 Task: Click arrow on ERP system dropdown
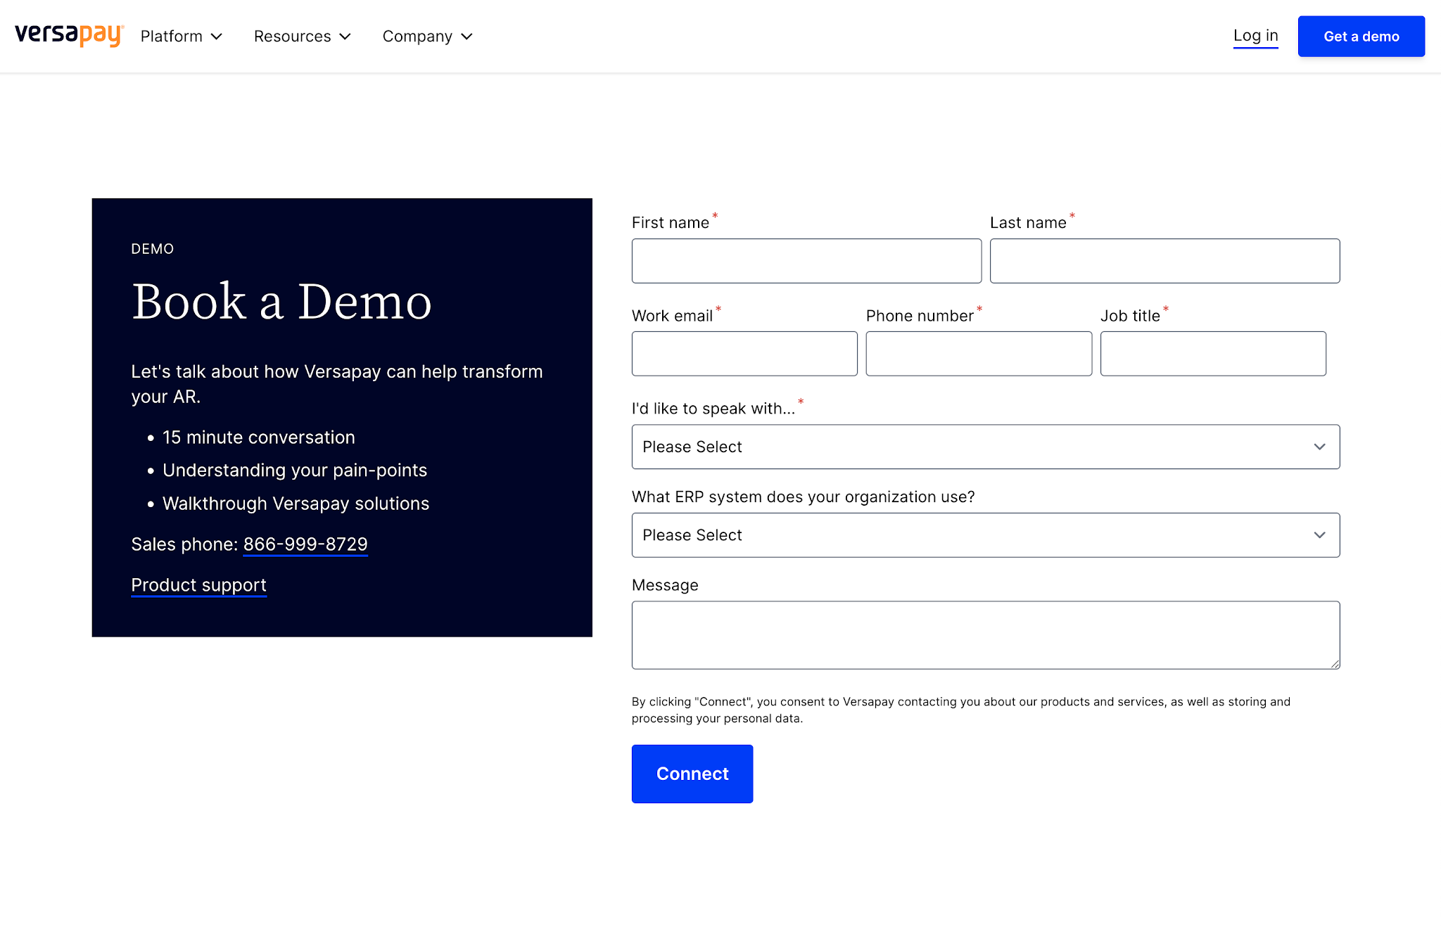click(x=1319, y=535)
